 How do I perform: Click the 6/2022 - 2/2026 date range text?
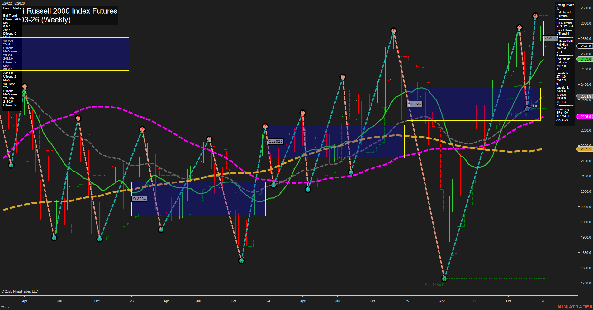tap(12, 3)
